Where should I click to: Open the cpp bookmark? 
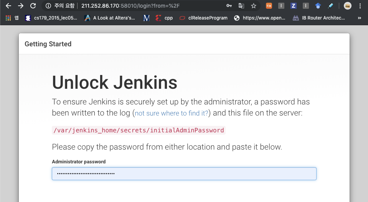pos(164,18)
